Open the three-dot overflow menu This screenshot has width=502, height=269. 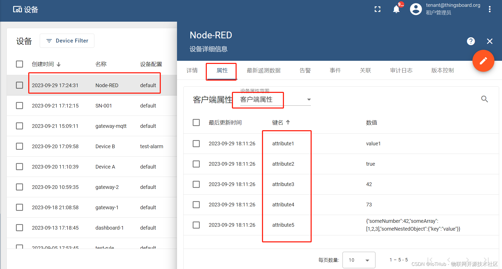(489, 9)
